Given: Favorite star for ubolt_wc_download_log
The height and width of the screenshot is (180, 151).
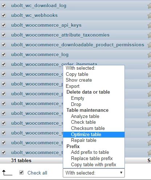Looking at the screenshot, I should coord(149,6).
